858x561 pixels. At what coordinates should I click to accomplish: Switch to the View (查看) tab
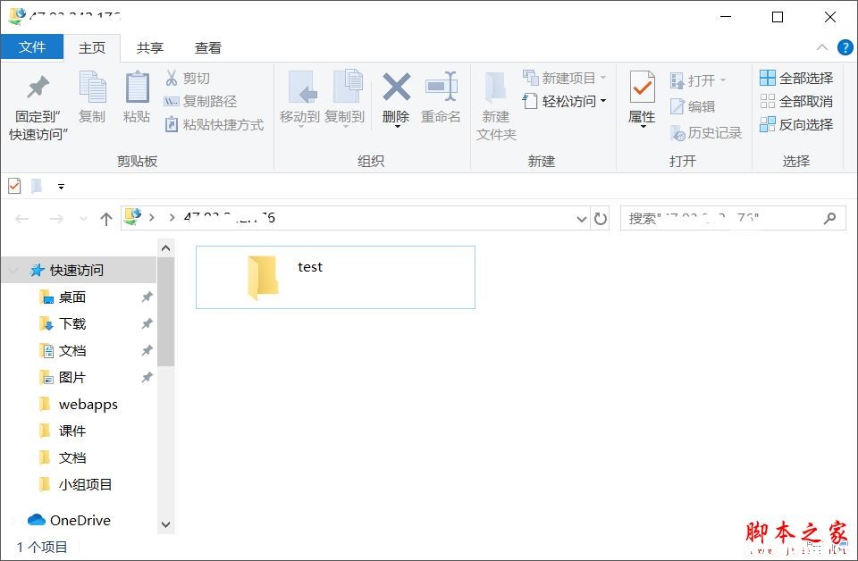[x=208, y=47]
